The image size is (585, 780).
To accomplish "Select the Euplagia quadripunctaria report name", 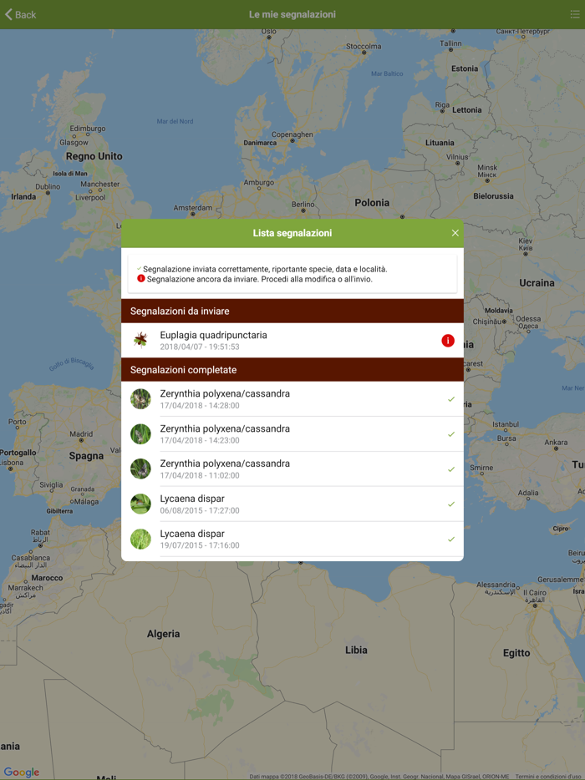I will [x=213, y=335].
